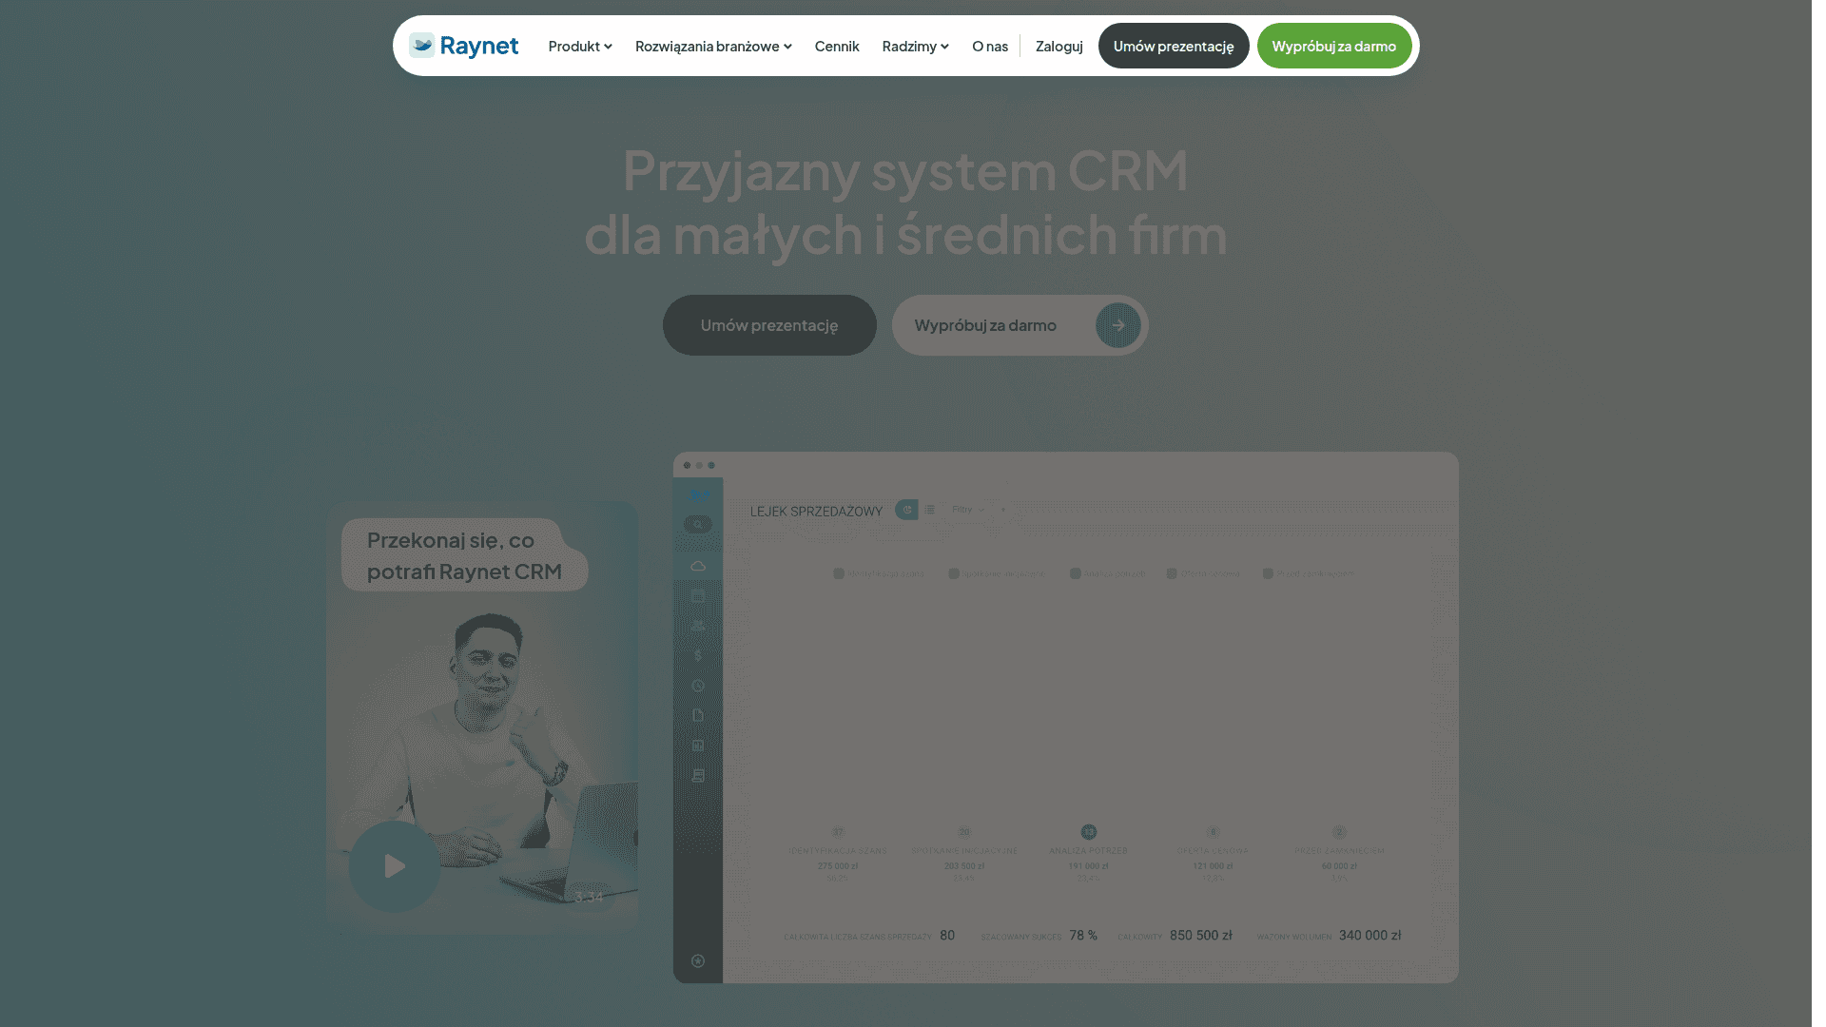Click the 121 000 zł value

(1213, 866)
